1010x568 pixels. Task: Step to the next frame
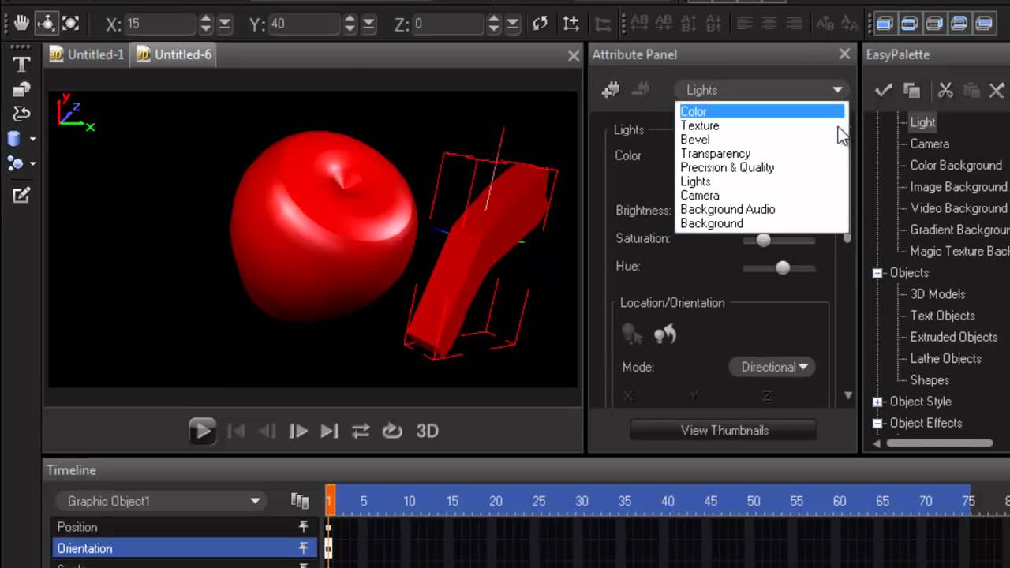click(x=297, y=431)
